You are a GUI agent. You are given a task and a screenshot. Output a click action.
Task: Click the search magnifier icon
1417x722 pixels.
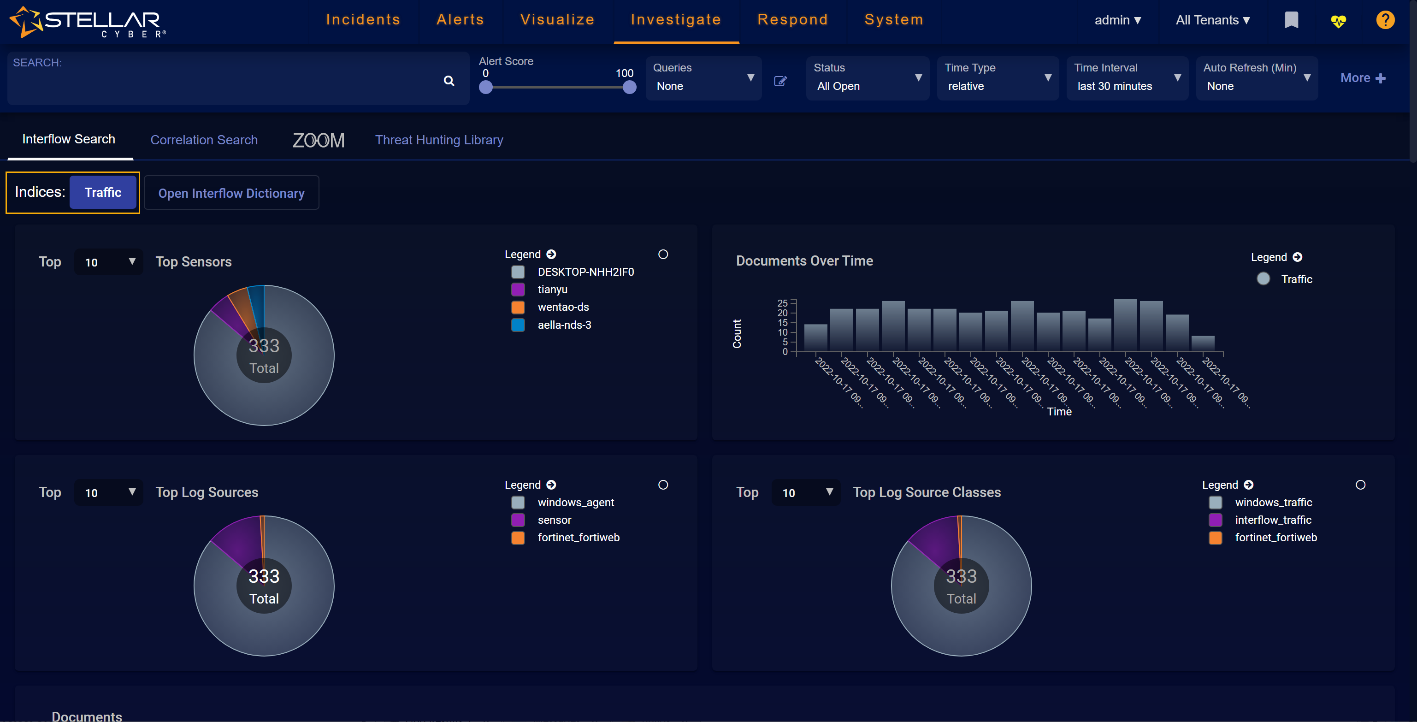pyautogui.click(x=449, y=81)
